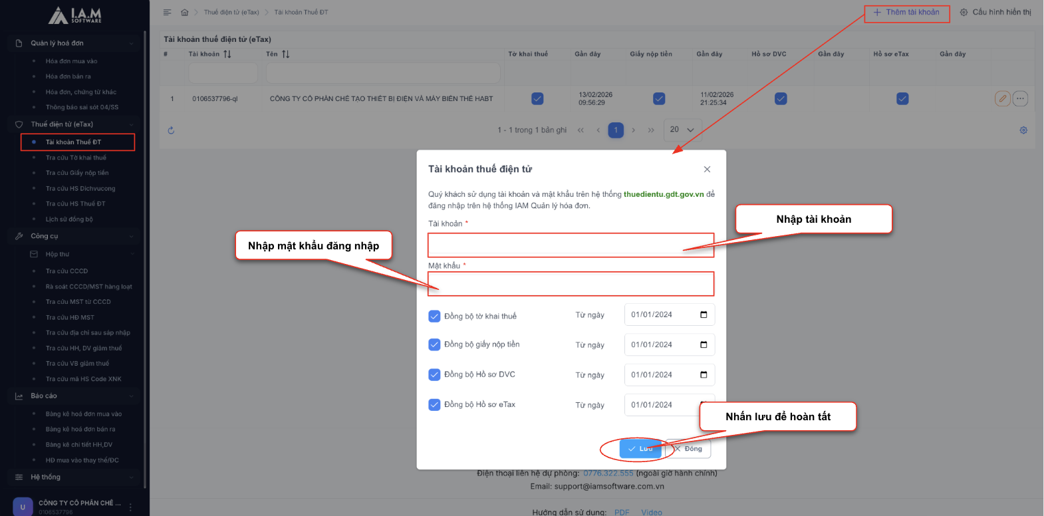Click the Lưu button to save

[x=640, y=449]
